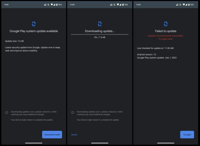This screenshot has height=146, width=200.
Task: Tap battery icon in first screen status bar
Action: pos(57,4)
